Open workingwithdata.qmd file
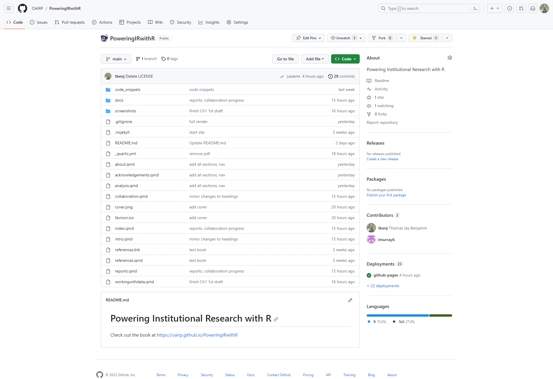Image resolution: width=553 pixels, height=379 pixels. point(134,282)
